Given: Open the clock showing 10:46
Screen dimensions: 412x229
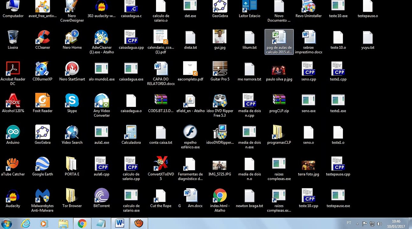Looking at the screenshot, I should click(396, 224).
